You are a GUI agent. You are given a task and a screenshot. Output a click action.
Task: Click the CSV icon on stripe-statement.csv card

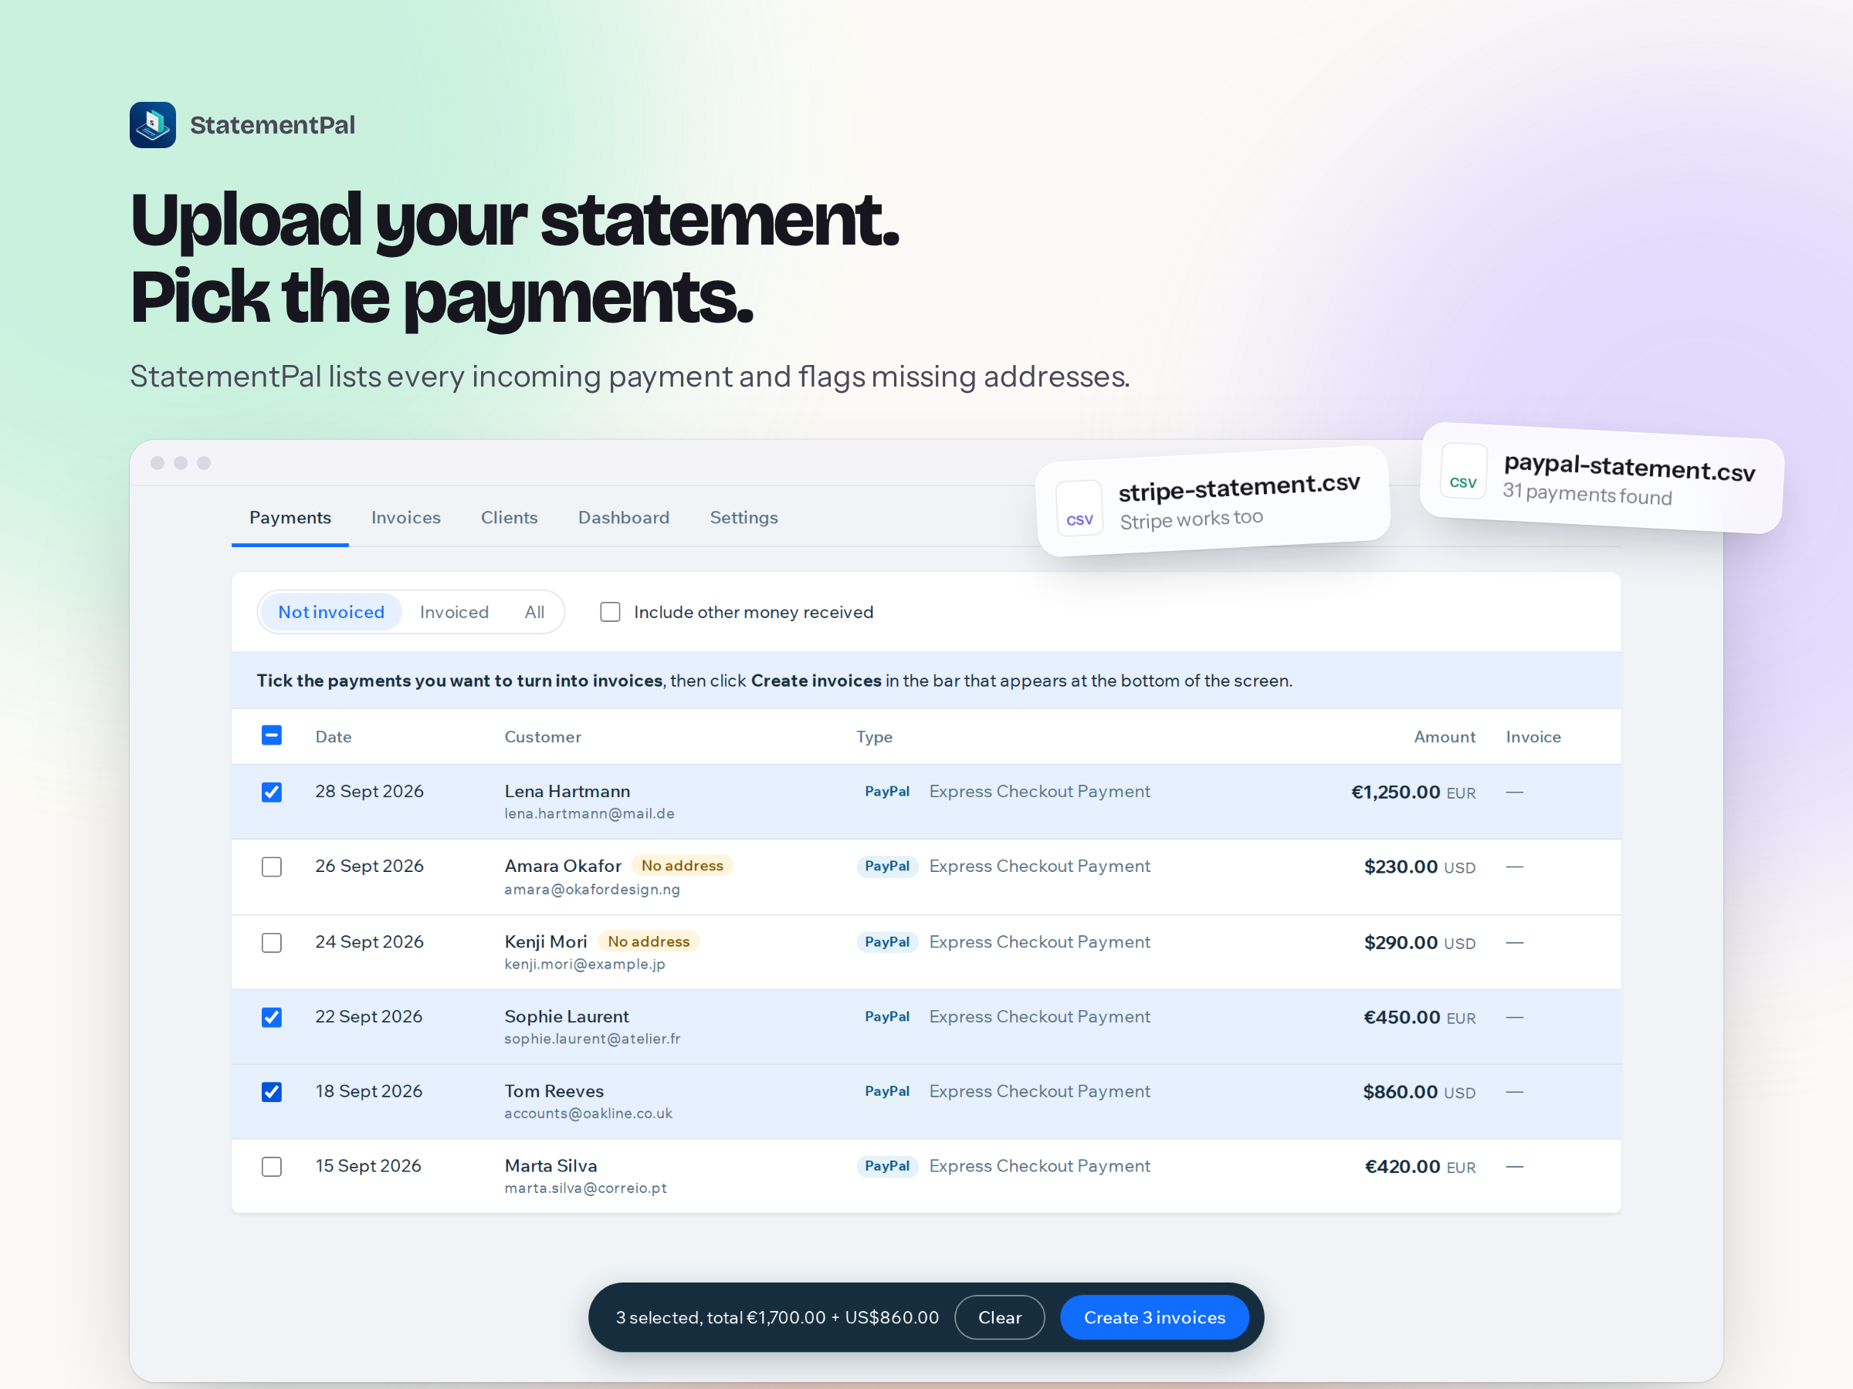click(x=1079, y=509)
